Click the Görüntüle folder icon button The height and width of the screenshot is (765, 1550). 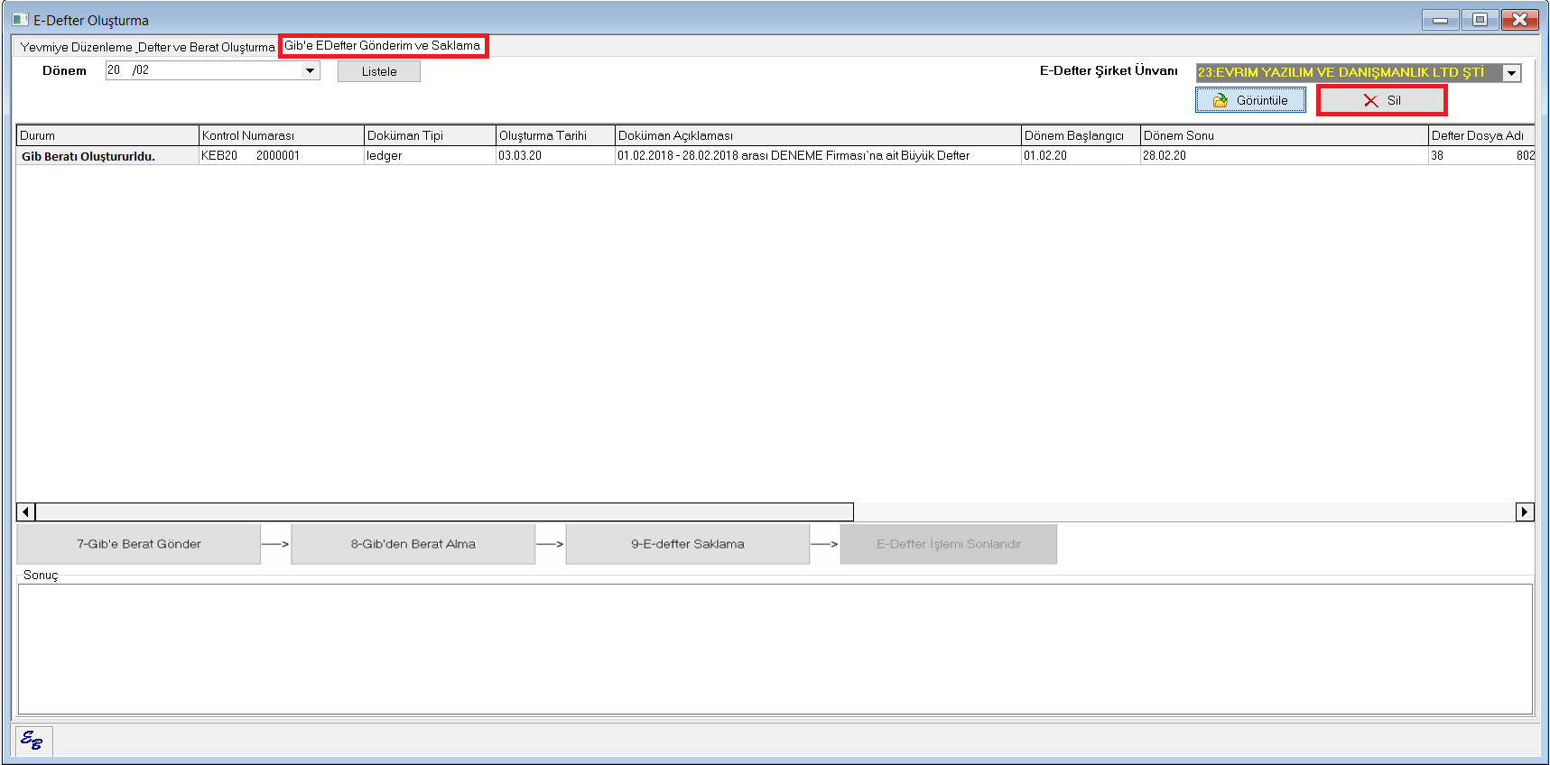1250,100
